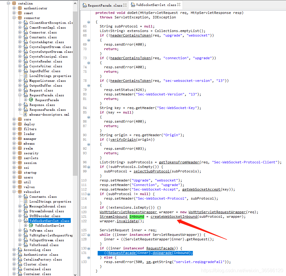Viewport: 286px width, 276px height.
Task: Click the tree panel scroll down arrow
Action: coord(75,274)
